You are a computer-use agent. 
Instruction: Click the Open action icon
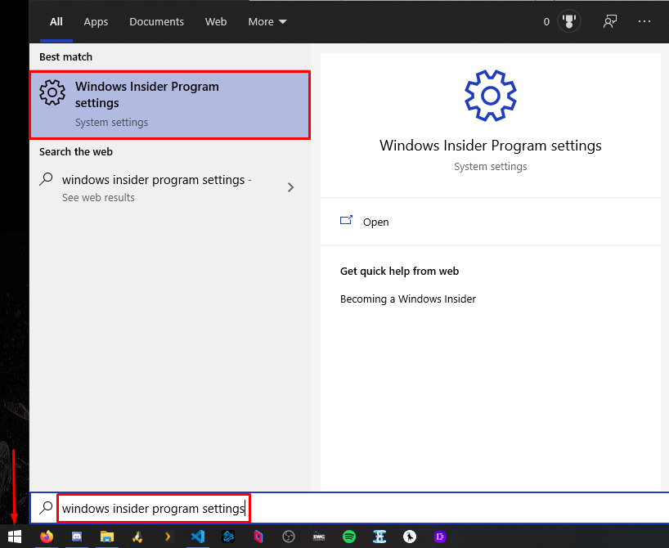point(347,220)
